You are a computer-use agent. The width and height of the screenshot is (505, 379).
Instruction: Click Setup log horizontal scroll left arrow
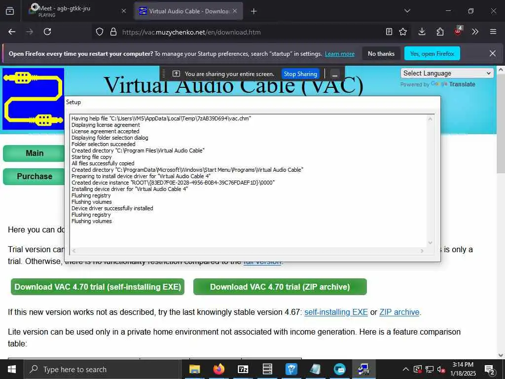point(74,250)
